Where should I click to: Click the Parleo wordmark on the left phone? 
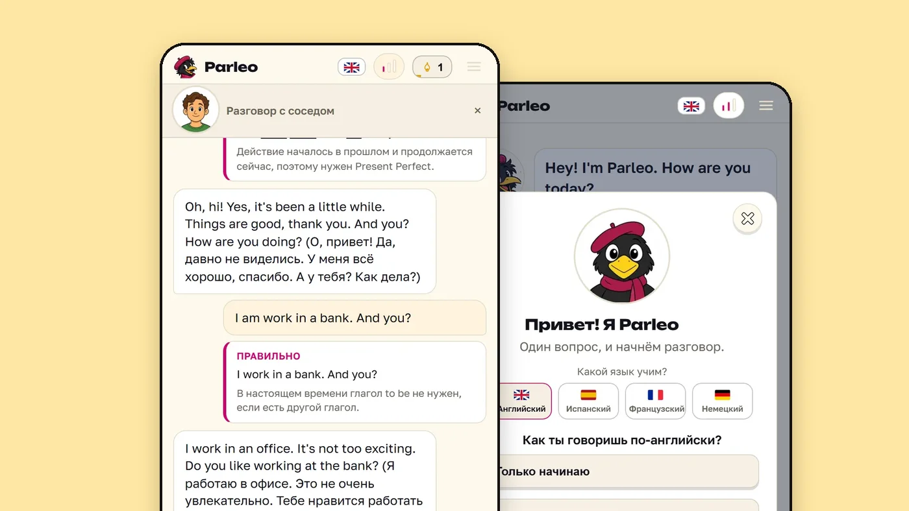pos(231,67)
